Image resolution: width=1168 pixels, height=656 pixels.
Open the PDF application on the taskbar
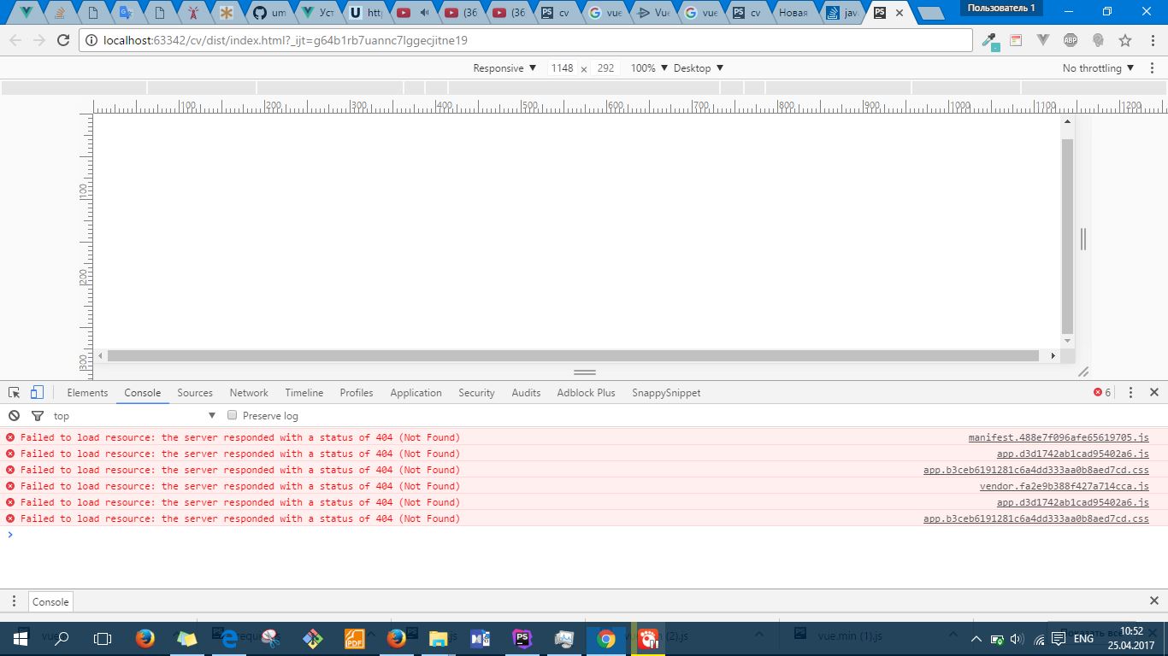click(354, 638)
